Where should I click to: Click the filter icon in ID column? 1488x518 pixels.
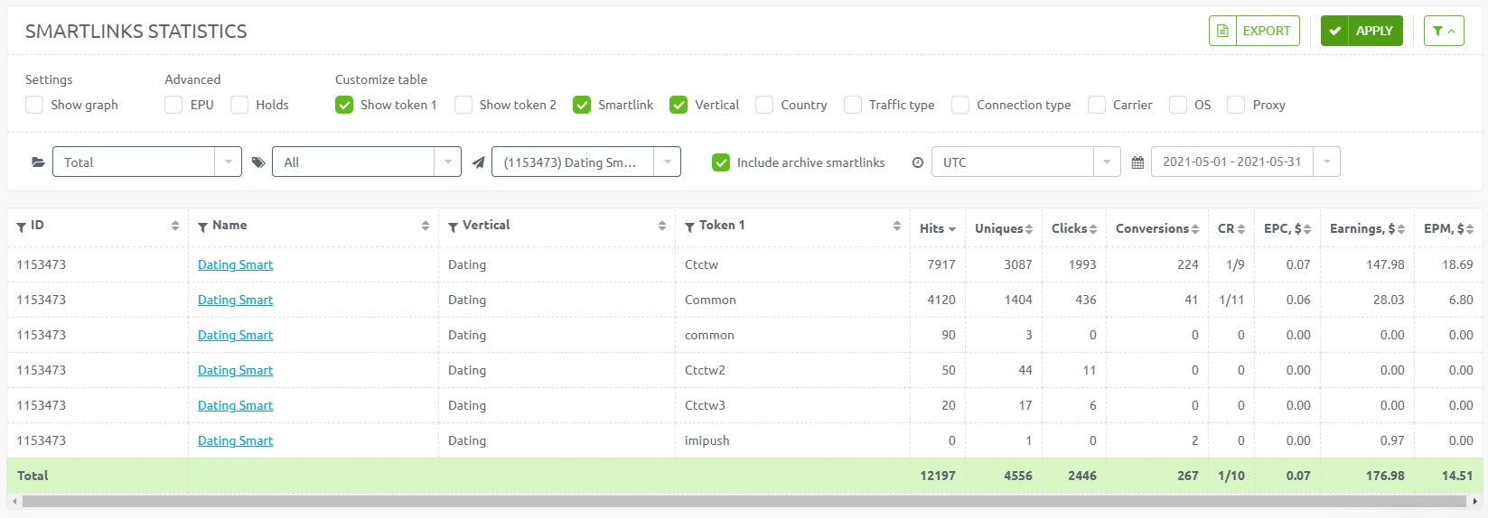(x=22, y=227)
